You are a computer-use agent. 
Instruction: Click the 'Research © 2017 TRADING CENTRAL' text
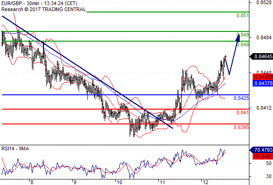pyautogui.click(x=43, y=9)
